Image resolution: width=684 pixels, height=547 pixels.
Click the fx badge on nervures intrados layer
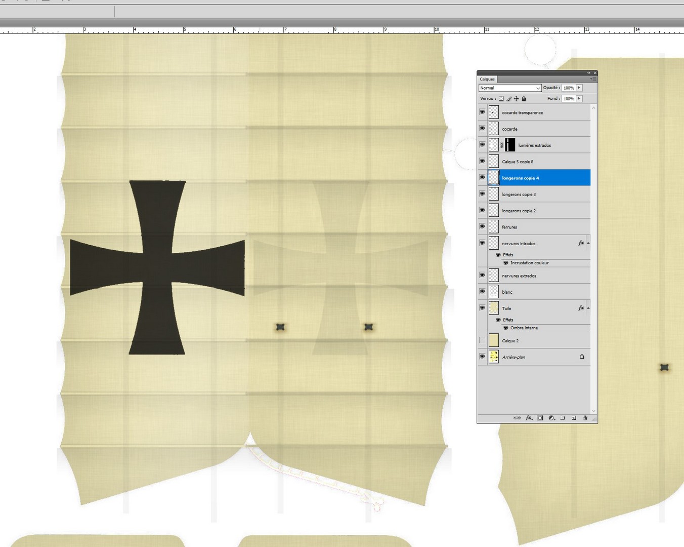point(581,243)
